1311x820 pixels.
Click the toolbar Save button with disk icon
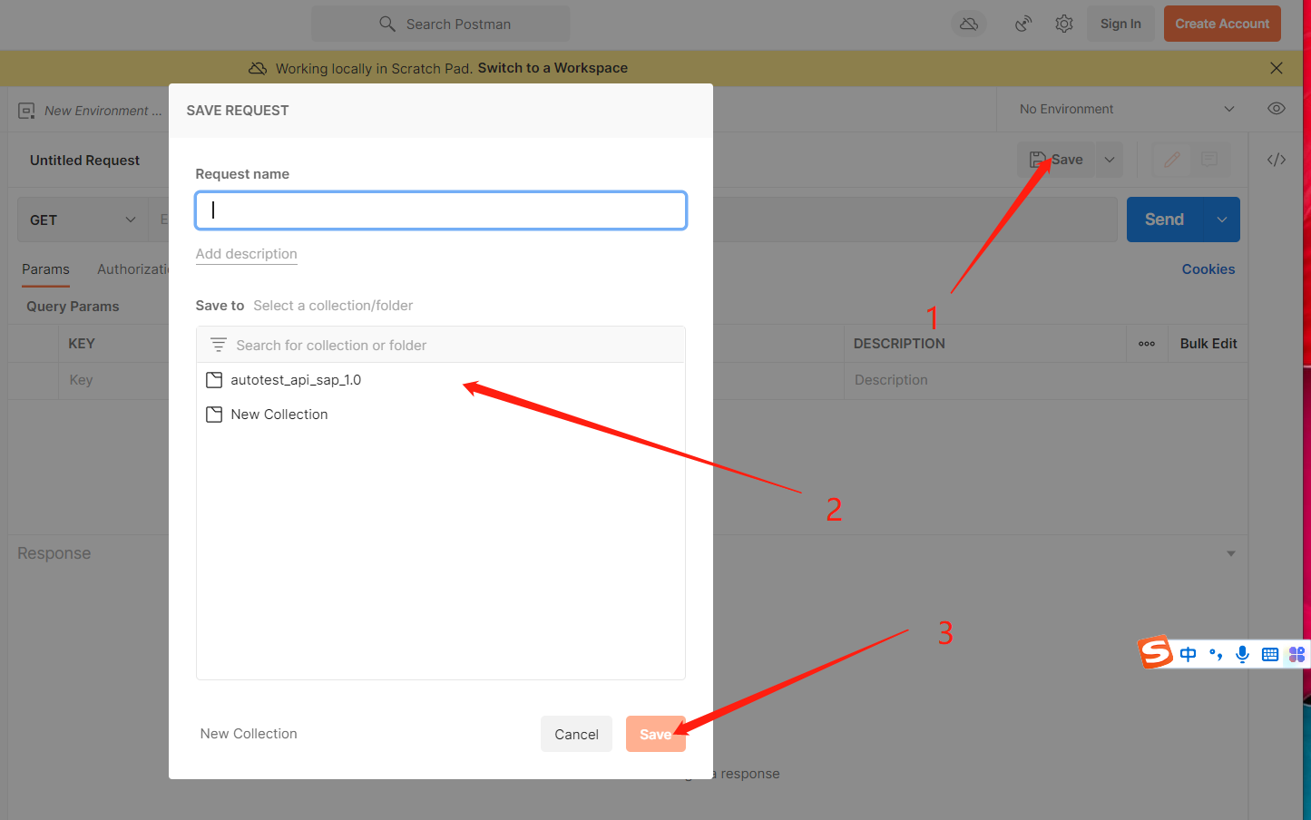1056,160
